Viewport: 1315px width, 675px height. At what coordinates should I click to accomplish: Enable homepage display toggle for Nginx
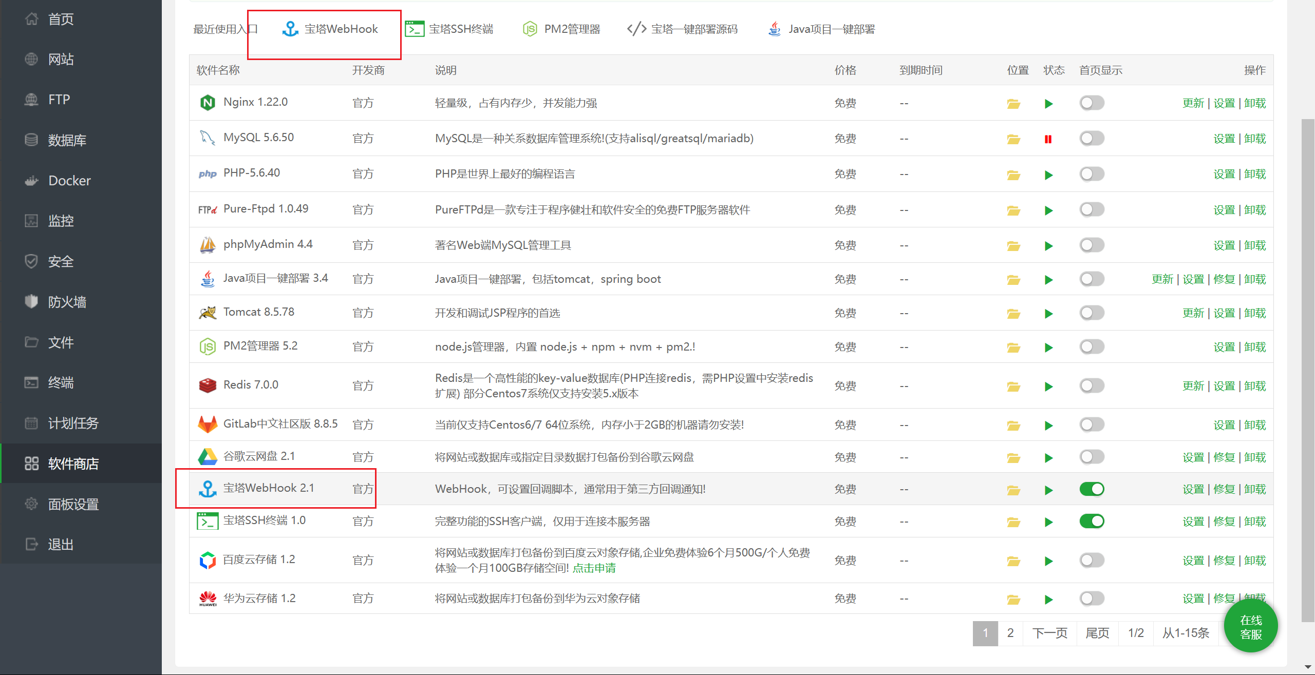pos(1092,103)
